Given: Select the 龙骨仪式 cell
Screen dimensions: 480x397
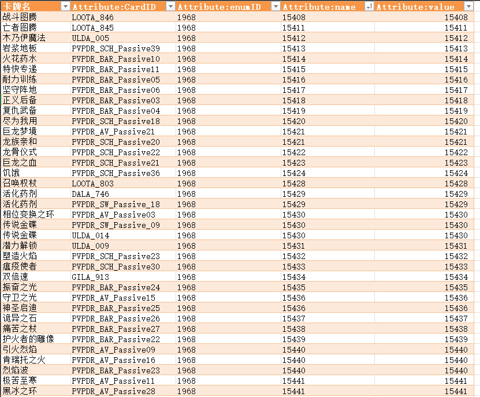Looking at the screenshot, I should [x=35, y=152].
